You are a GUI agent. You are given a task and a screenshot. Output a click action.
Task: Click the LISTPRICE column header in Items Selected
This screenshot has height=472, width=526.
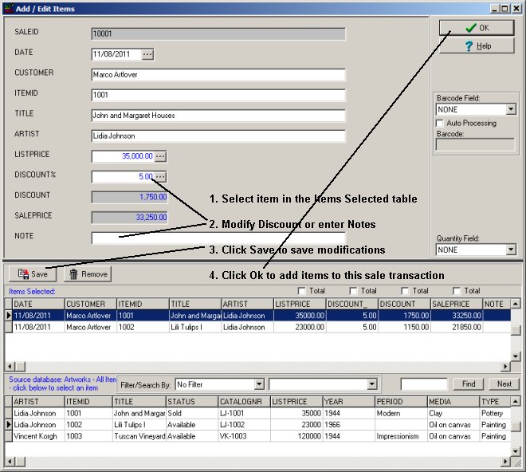(x=300, y=304)
